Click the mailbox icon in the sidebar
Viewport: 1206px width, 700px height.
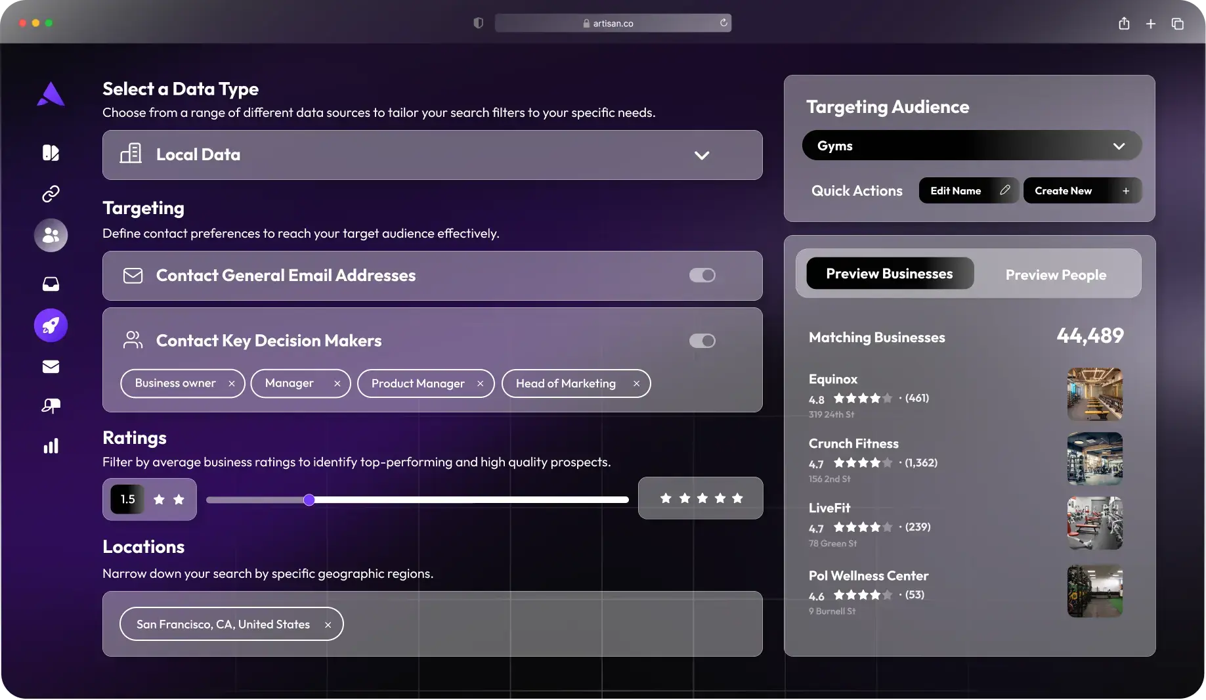51,406
